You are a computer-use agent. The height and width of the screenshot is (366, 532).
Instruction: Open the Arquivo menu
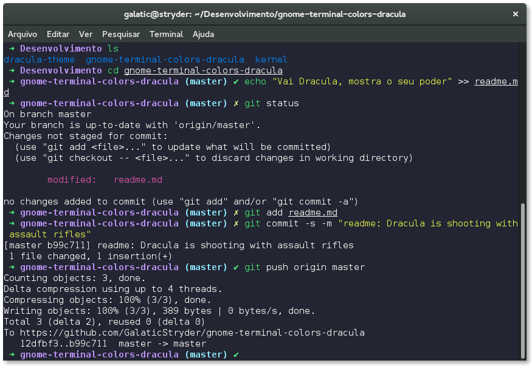pyautogui.click(x=22, y=34)
